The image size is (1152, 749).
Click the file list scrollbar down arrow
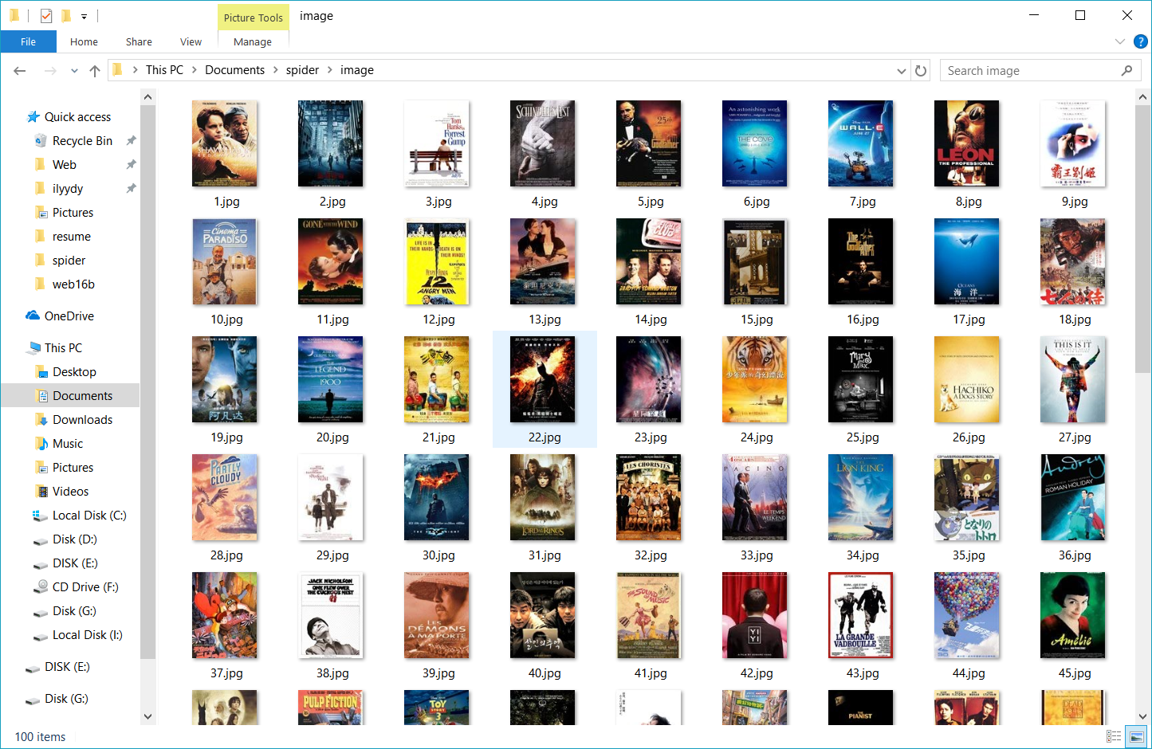1142,716
